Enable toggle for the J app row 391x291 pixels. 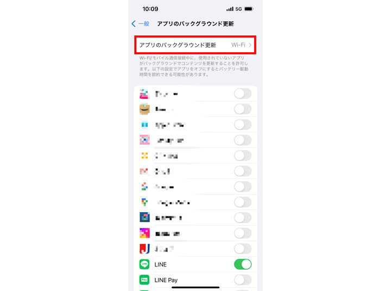[243, 249]
